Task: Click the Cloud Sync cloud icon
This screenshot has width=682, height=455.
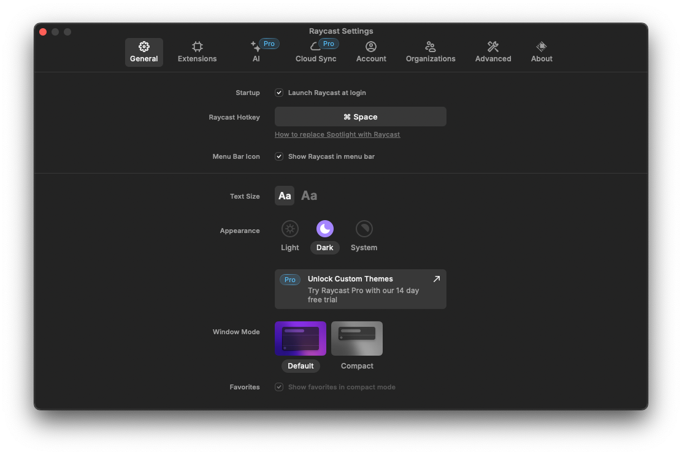Action: point(315,47)
